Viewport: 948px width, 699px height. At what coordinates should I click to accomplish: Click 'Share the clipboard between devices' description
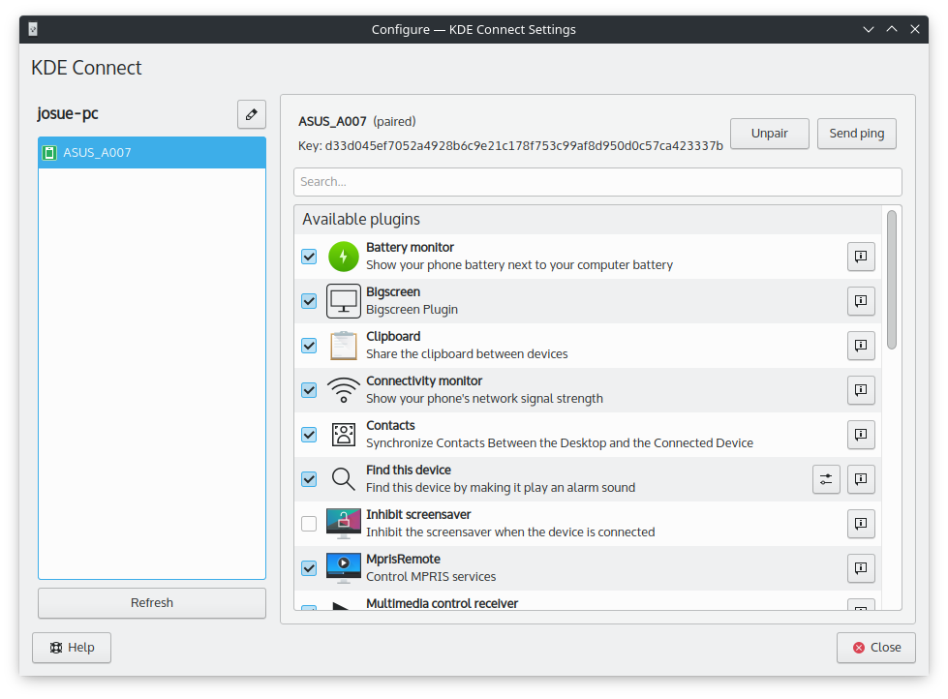[x=467, y=354]
